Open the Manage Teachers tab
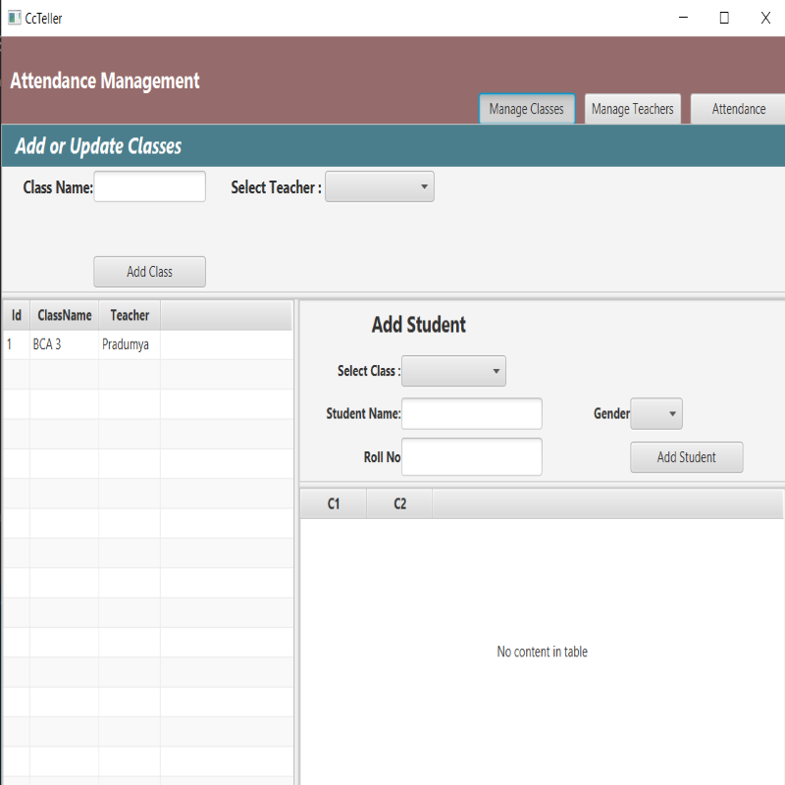This screenshot has height=785, width=785. pyautogui.click(x=632, y=109)
